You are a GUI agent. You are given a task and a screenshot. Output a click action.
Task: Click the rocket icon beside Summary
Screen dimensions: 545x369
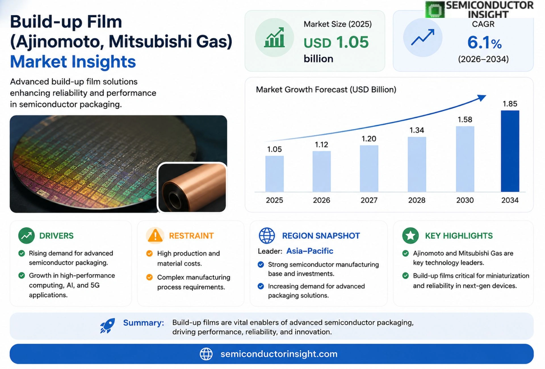108,326
